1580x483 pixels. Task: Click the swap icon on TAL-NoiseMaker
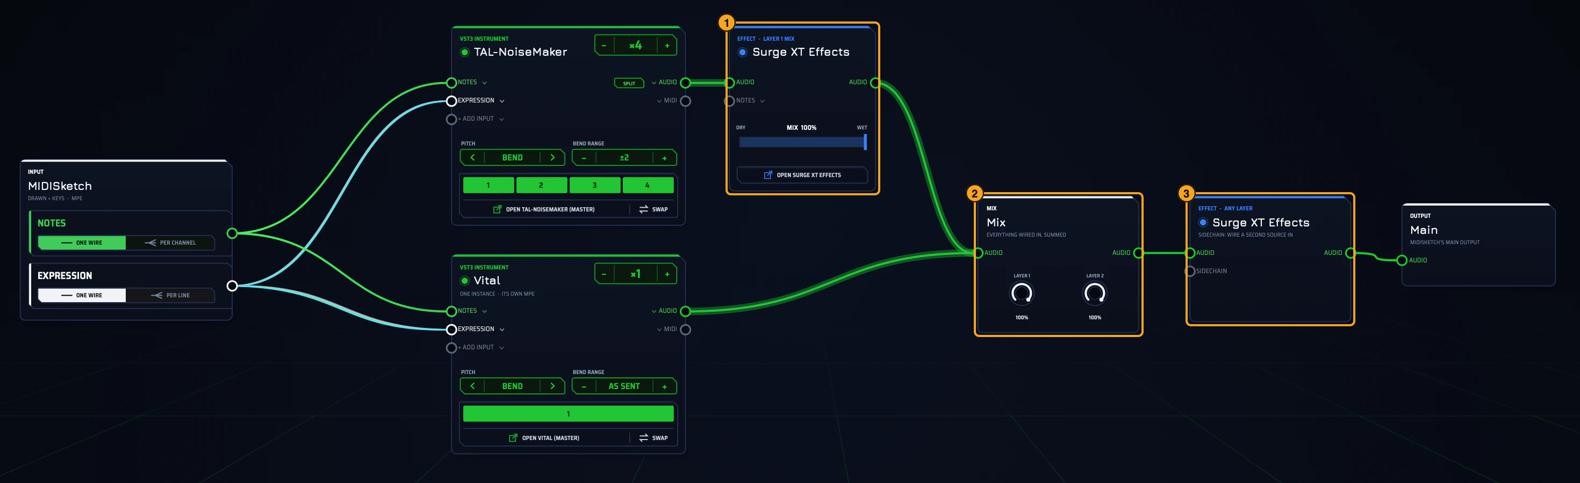pos(643,209)
